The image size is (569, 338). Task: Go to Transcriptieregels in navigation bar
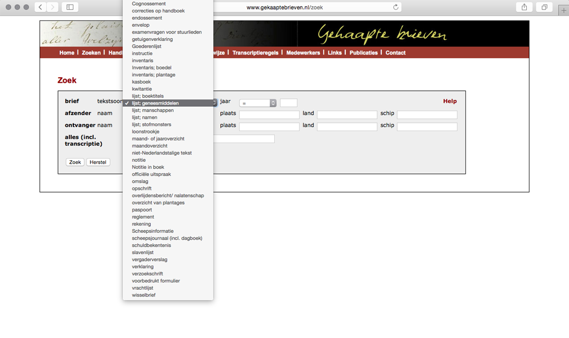(x=255, y=53)
